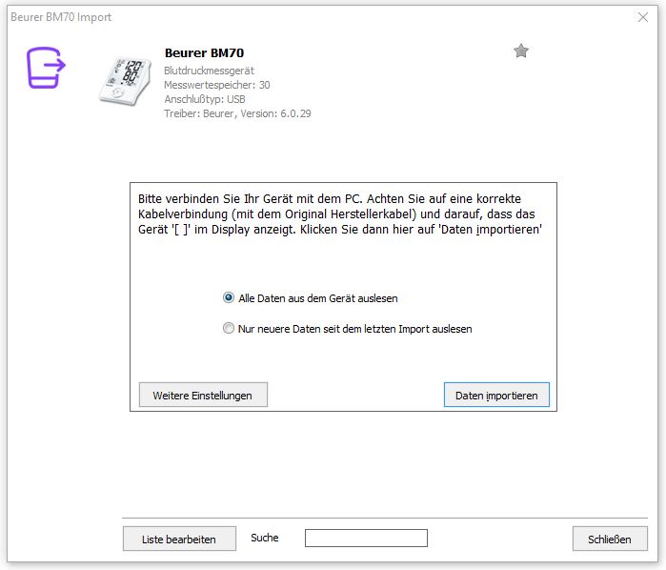Click 'Daten importieren' button
The height and width of the screenshot is (570, 666).
pos(496,395)
